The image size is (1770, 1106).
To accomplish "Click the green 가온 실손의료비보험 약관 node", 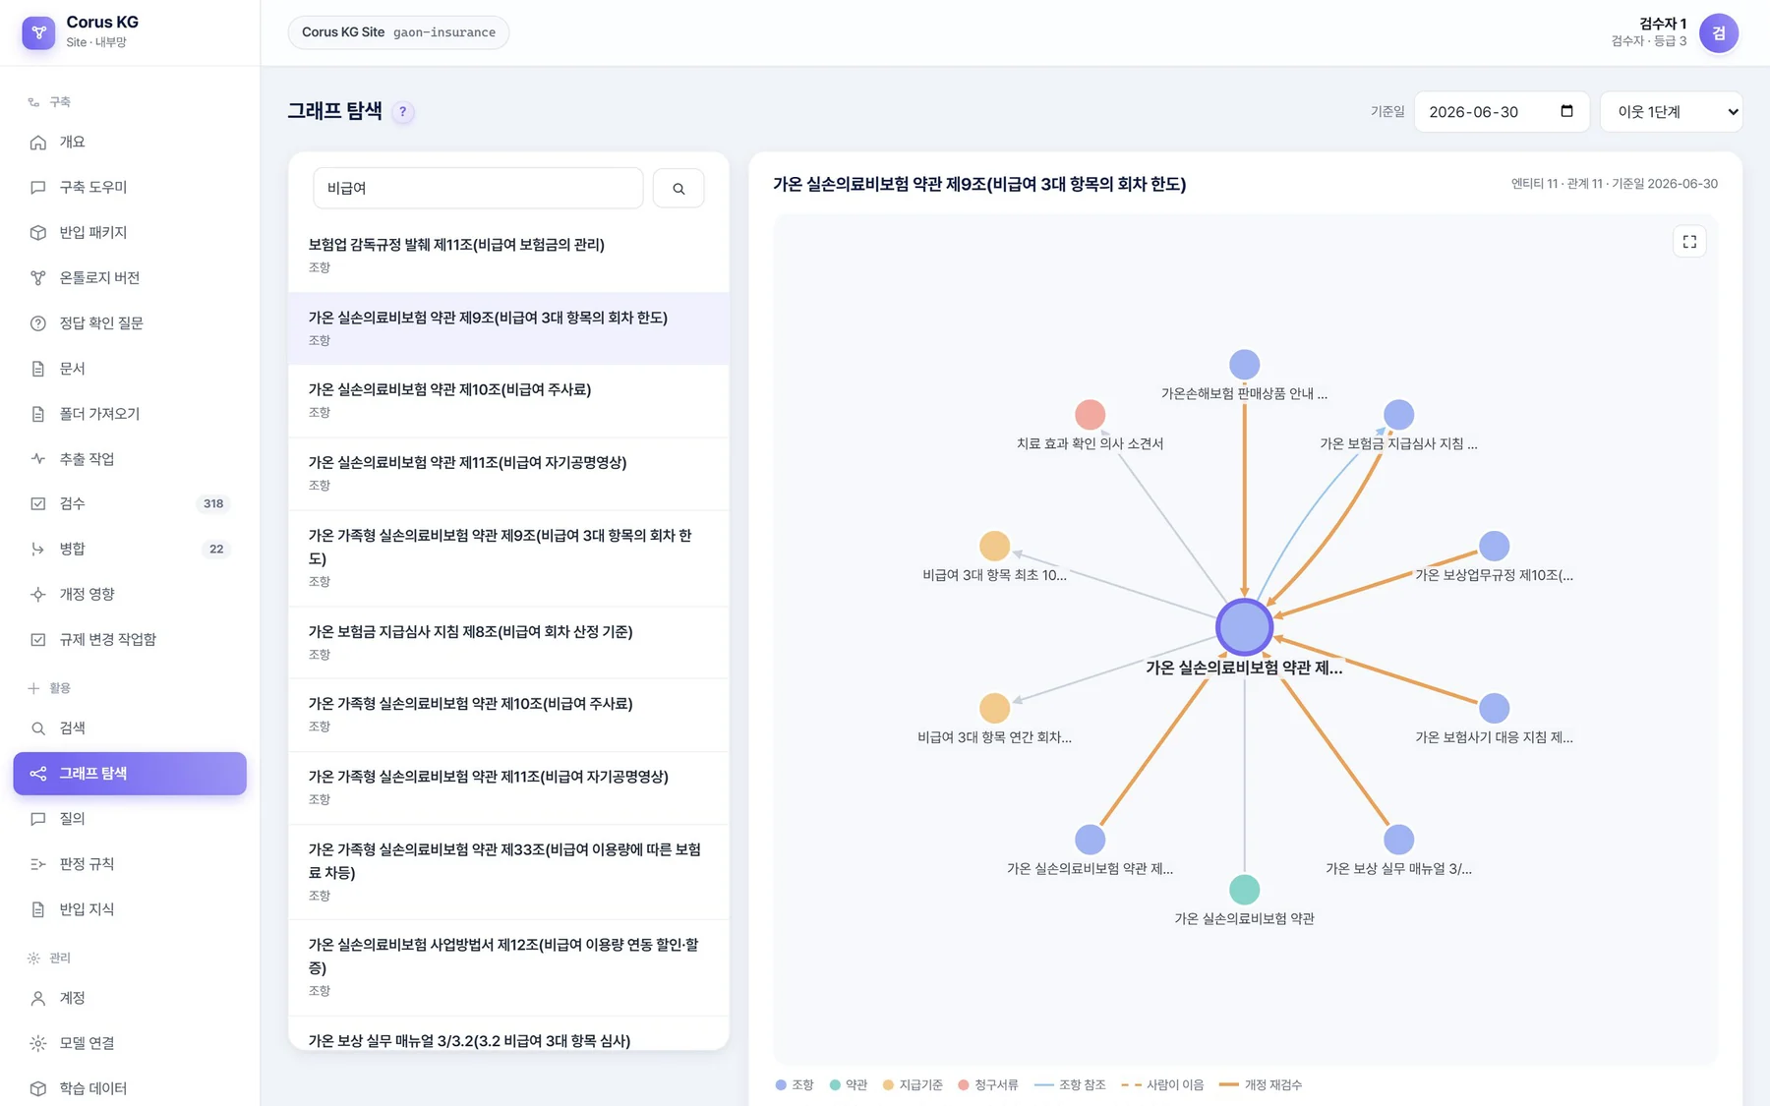I will pyautogui.click(x=1245, y=890).
